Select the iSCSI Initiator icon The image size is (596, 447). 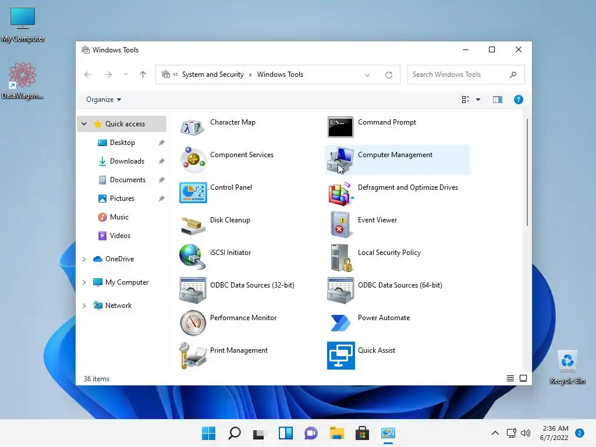193,257
